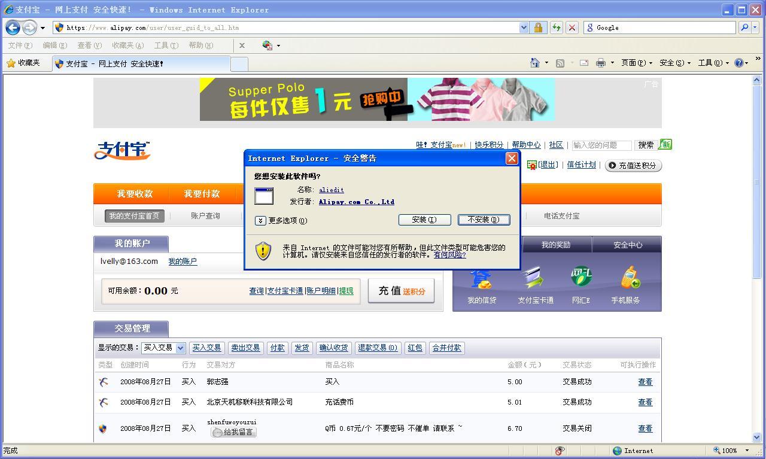This screenshot has height=459, width=766.
Task: Click the 不安装(D) button
Action: click(x=484, y=220)
